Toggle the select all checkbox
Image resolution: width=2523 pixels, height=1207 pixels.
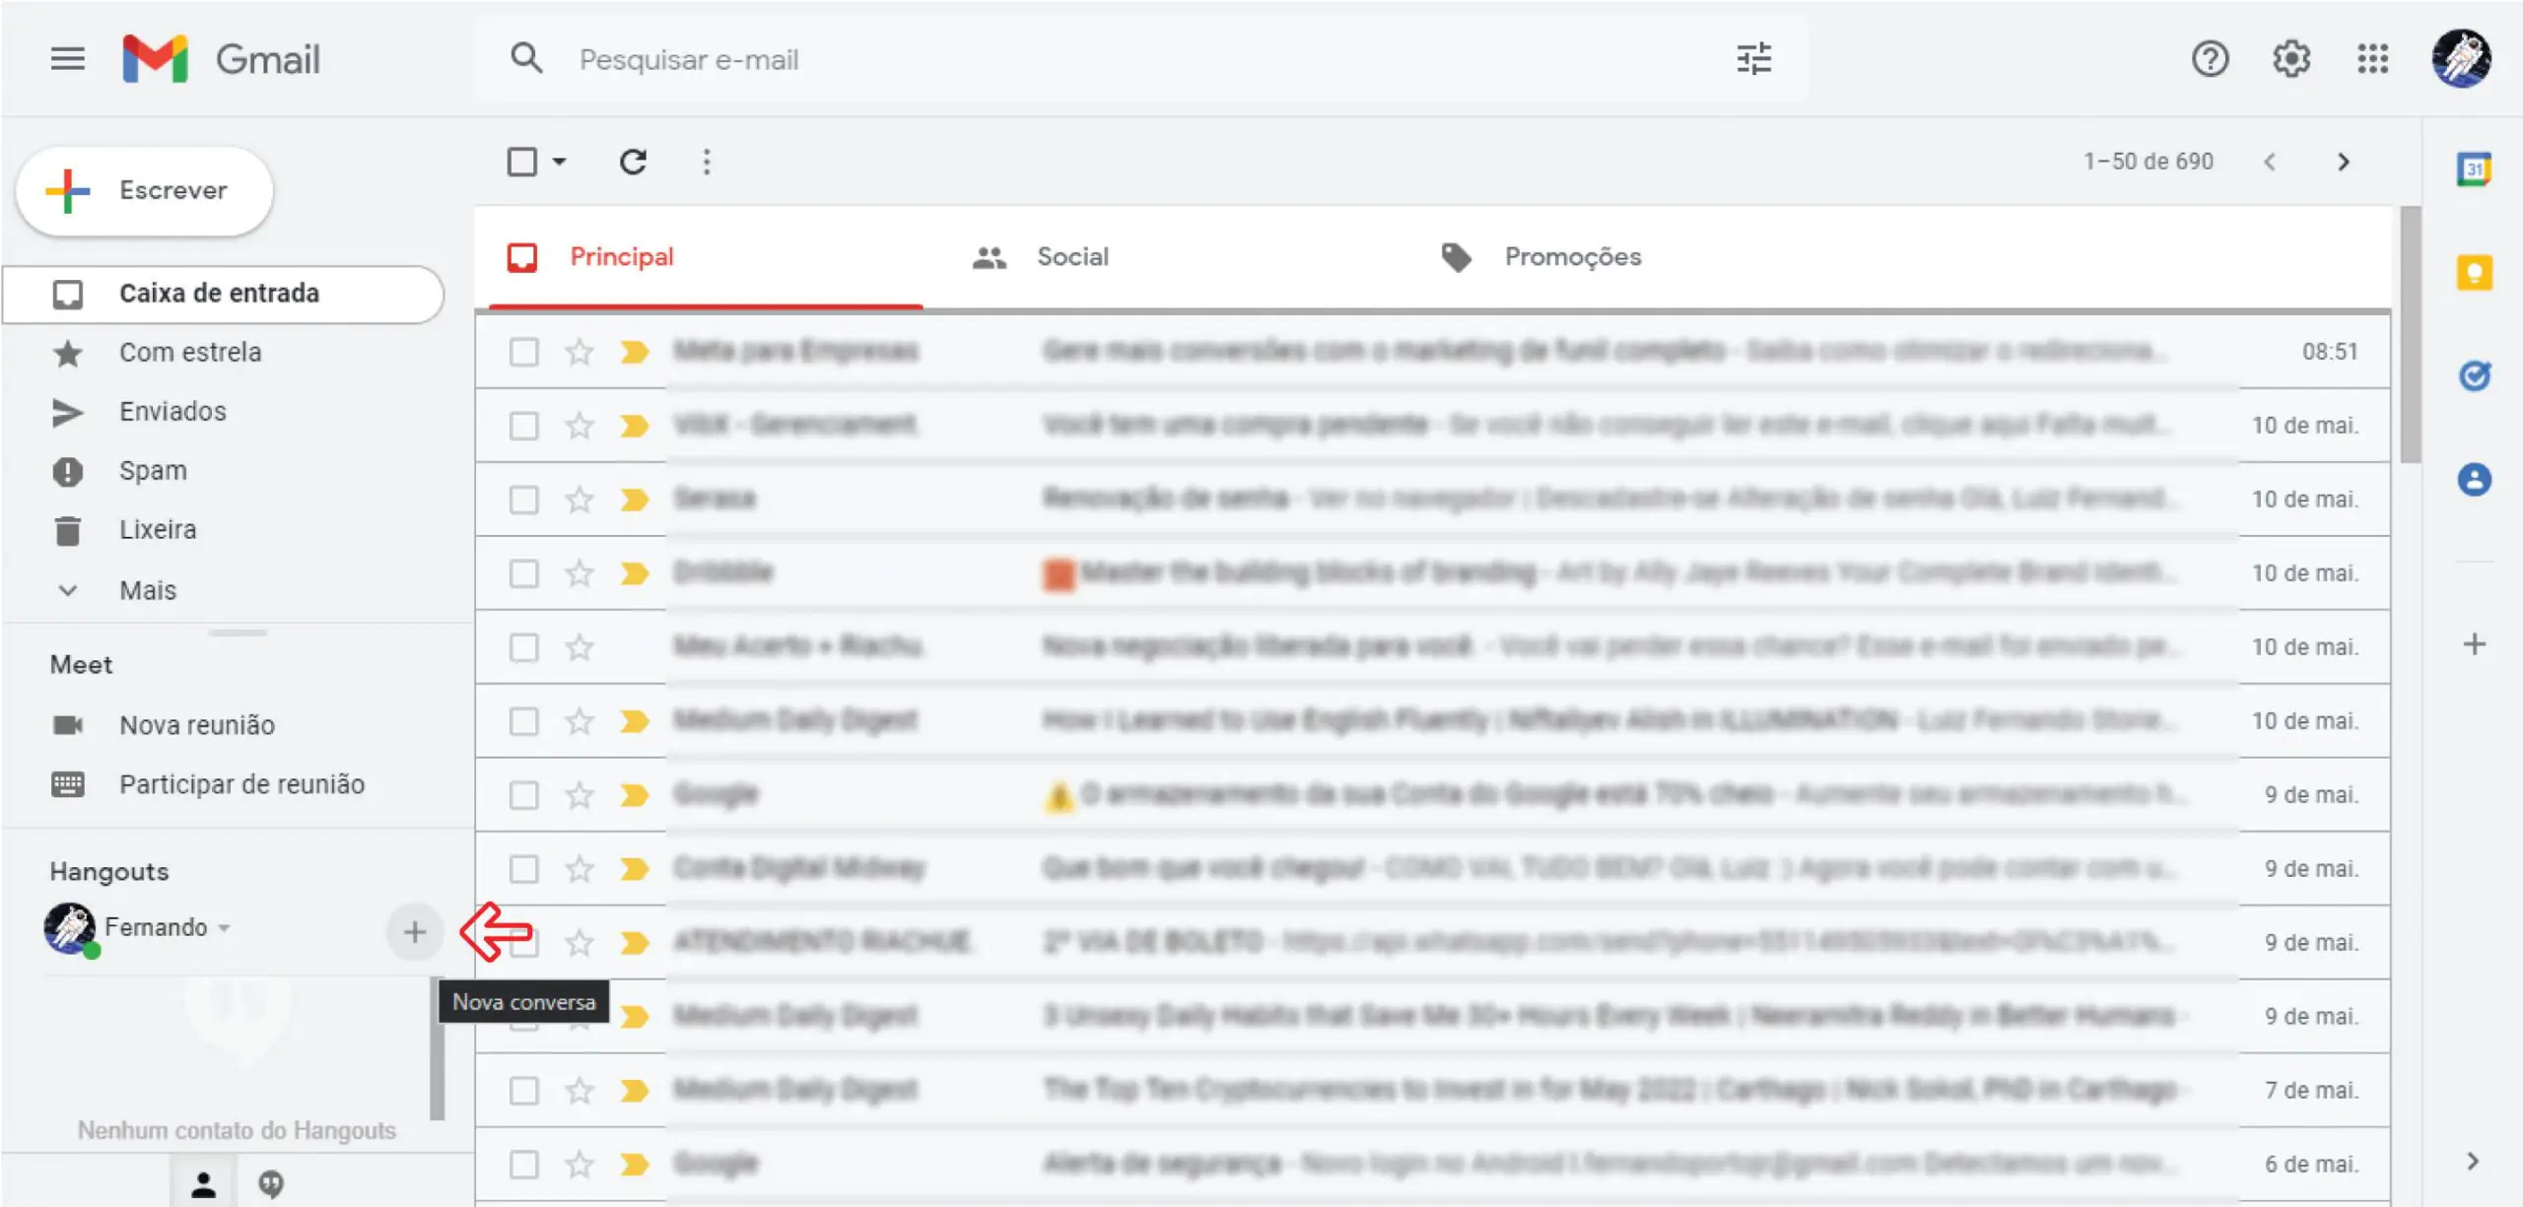[x=521, y=162]
